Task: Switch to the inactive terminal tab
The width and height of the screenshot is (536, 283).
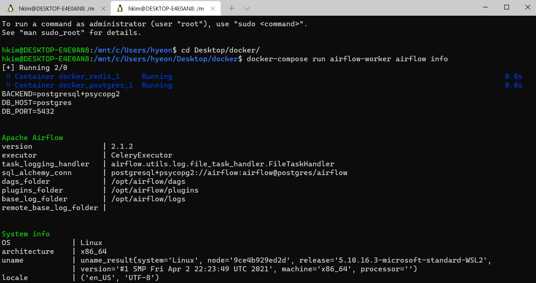Action: (x=56, y=8)
